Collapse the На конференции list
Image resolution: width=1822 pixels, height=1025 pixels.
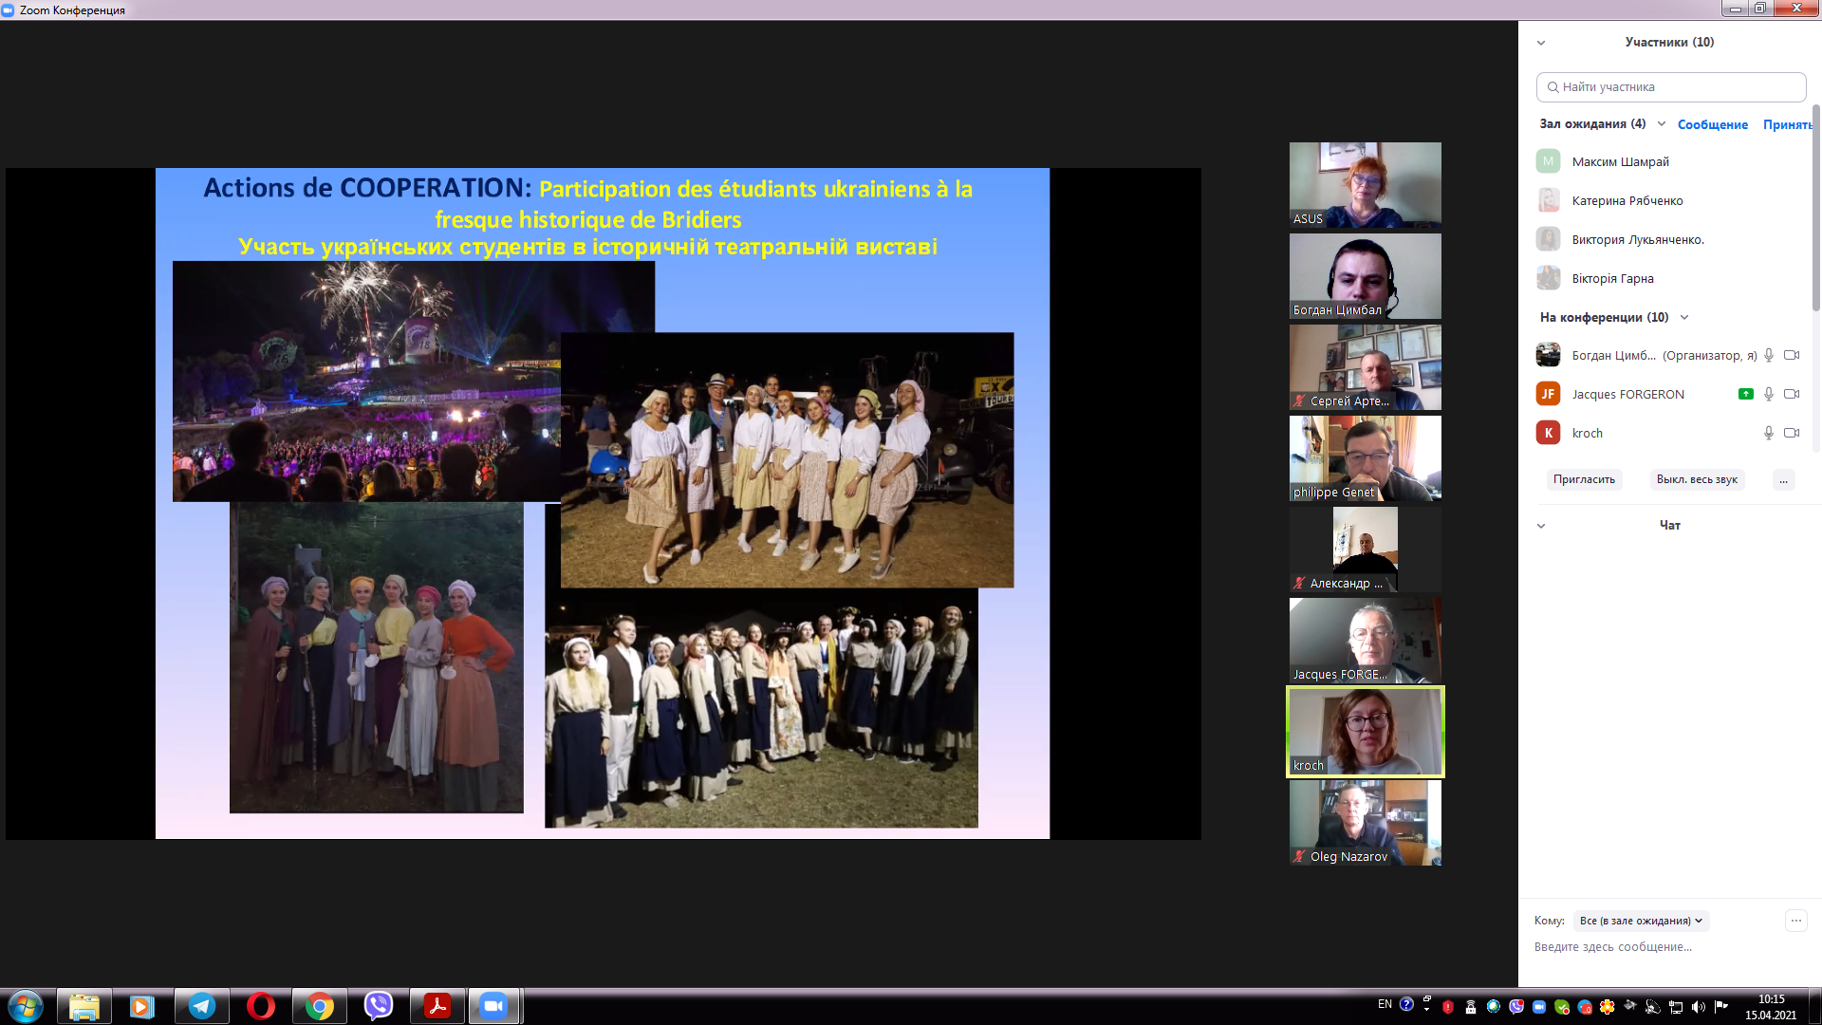click(1684, 318)
